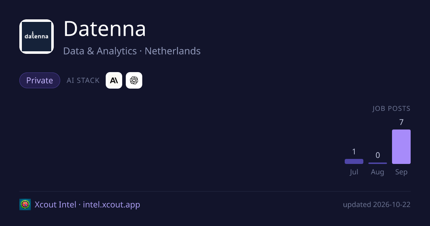The height and width of the screenshot is (226, 430).
Task: Select the Anthropic AI stack icon
Action: [114, 80]
